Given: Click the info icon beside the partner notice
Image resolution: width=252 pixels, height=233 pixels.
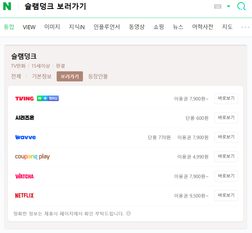Looking at the screenshot, I should 128,213.
